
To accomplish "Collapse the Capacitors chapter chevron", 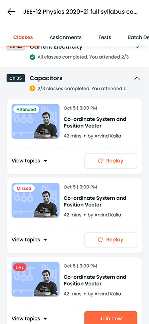I will [x=137, y=78].
